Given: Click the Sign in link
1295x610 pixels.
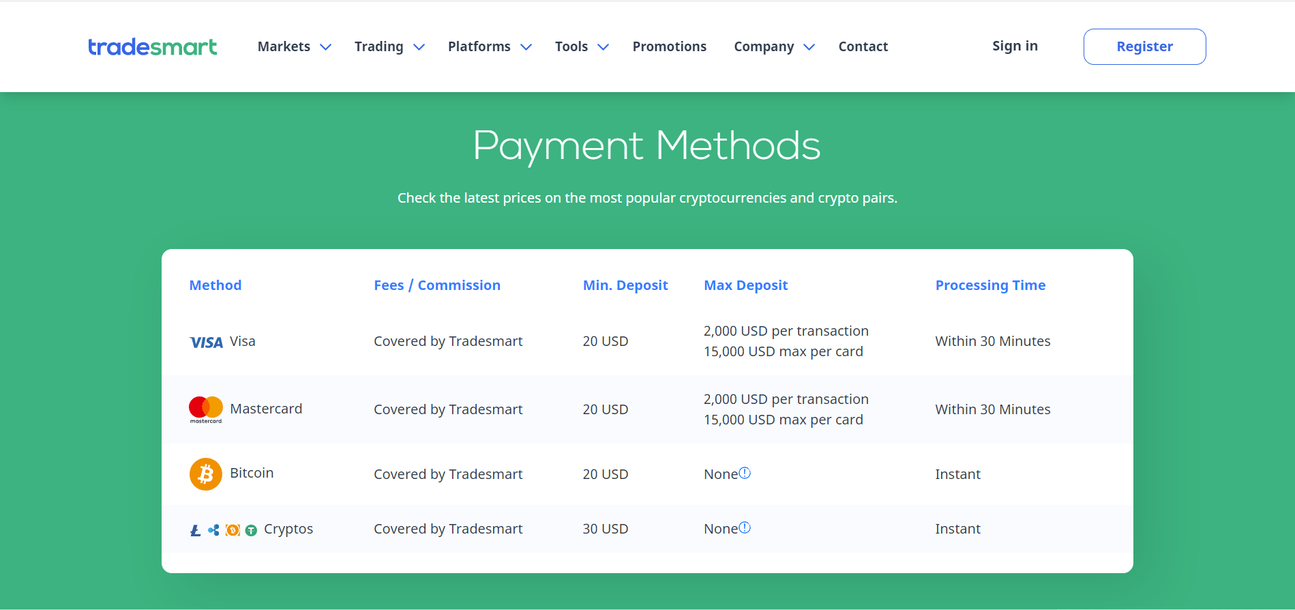Looking at the screenshot, I should (1015, 46).
